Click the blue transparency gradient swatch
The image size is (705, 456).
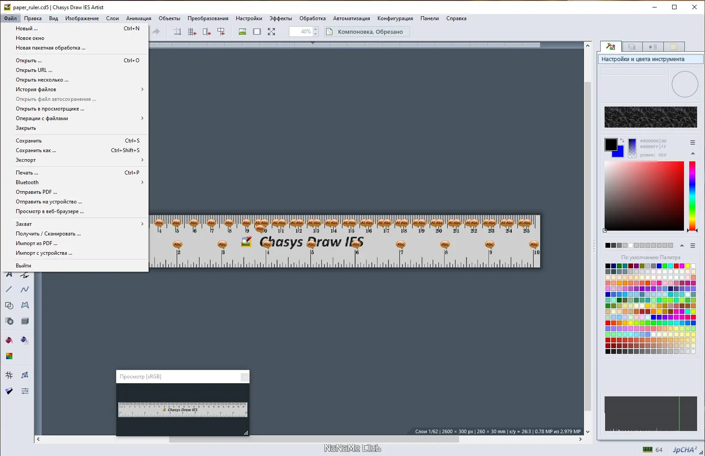[x=632, y=148]
